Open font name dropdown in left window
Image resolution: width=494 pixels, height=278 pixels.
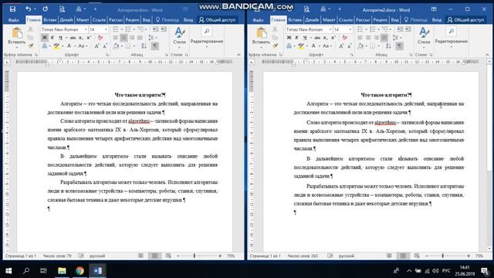tap(86, 29)
